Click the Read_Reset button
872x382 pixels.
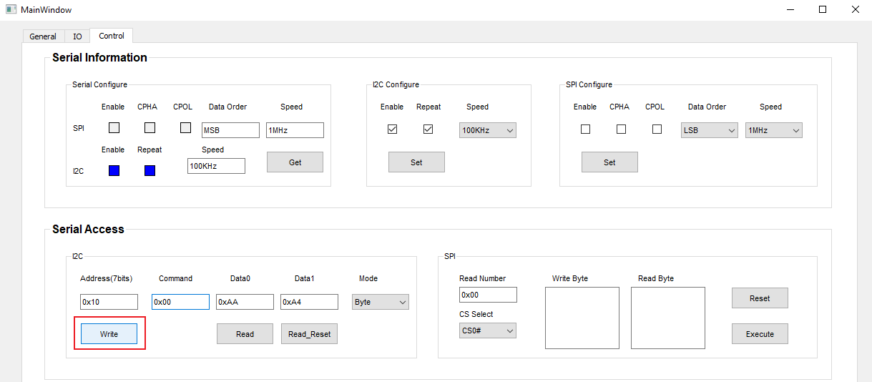pyautogui.click(x=309, y=334)
